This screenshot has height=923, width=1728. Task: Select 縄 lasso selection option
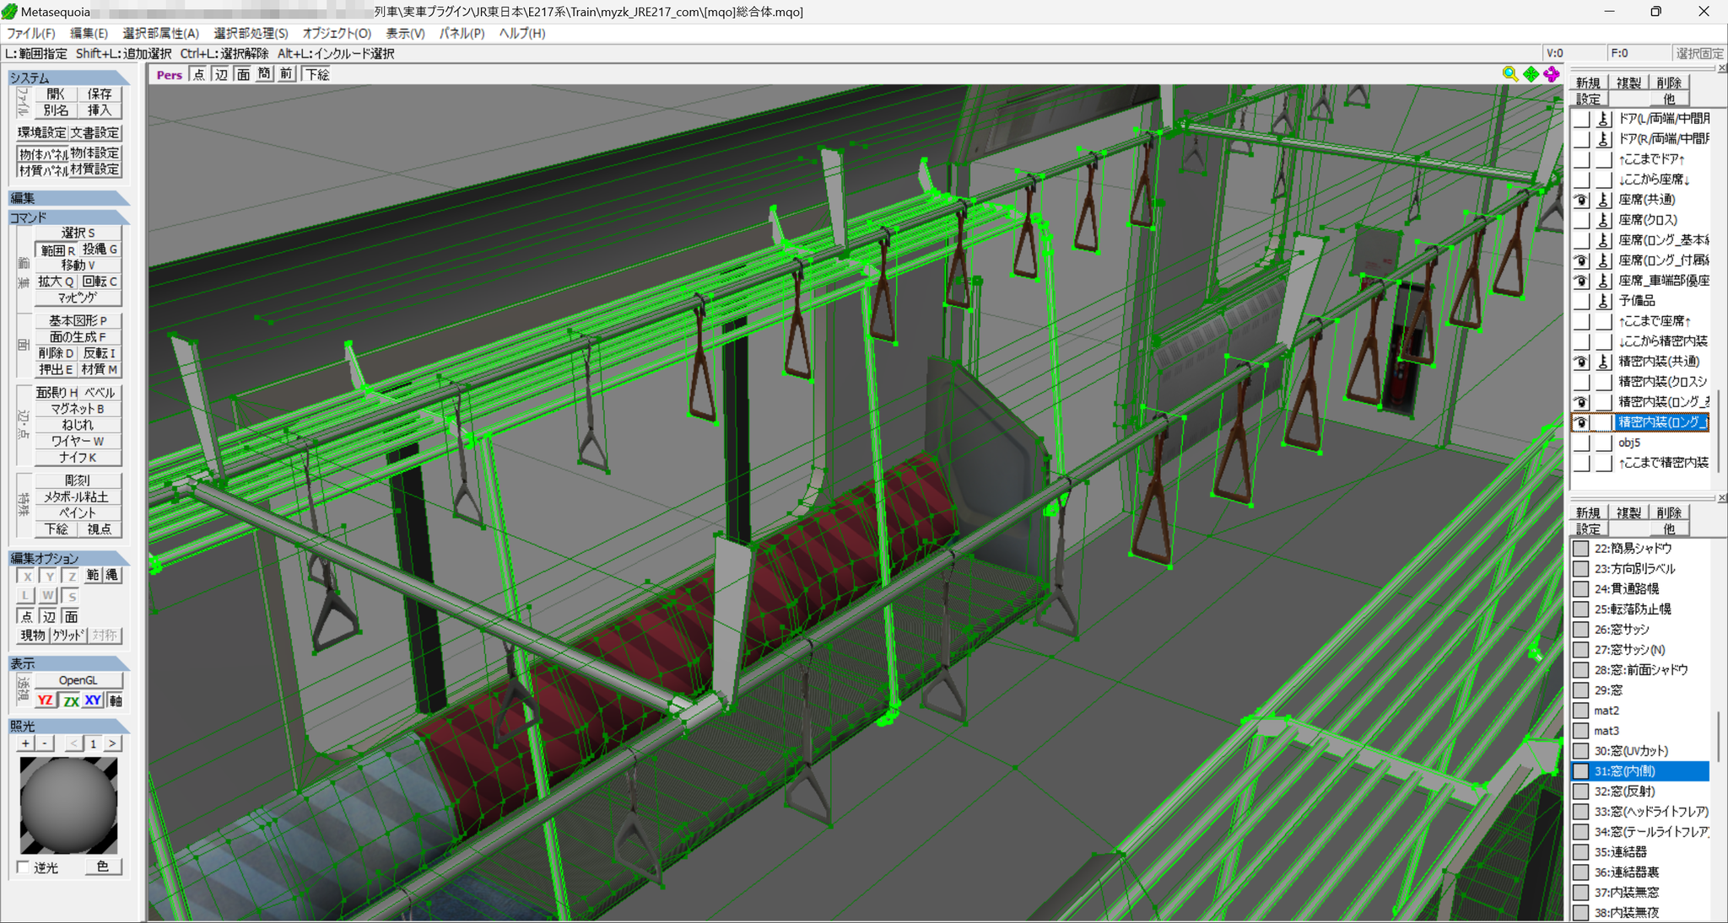tap(112, 576)
